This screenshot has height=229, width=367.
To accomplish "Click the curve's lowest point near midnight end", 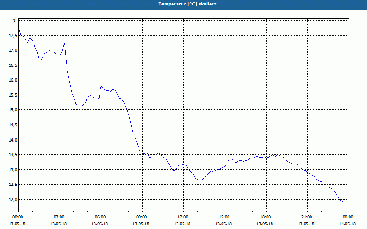I will click(346, 202).
